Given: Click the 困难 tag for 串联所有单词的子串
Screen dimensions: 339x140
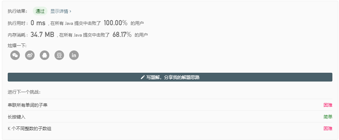Looking at the screenshot, I should (328, 105).
